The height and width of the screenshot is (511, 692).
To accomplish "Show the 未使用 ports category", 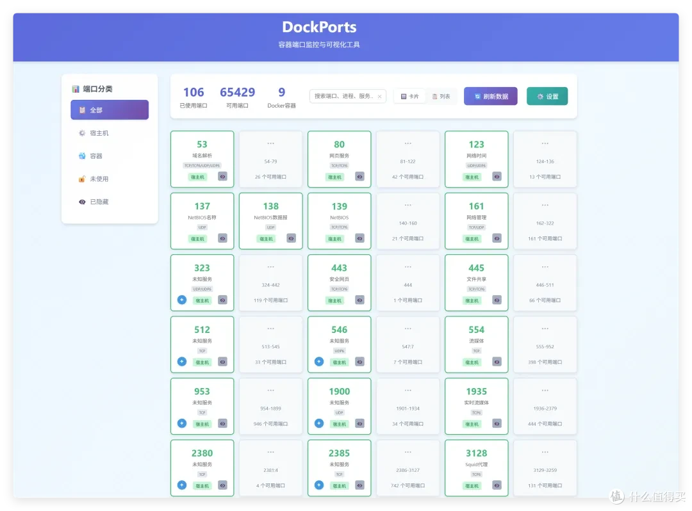I will [x=110, y=179].
